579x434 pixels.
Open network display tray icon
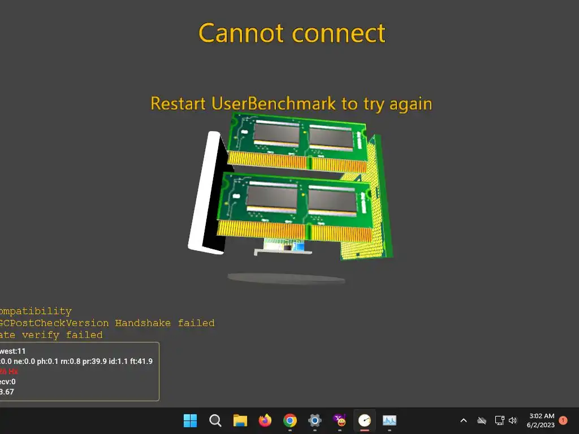click(500, 420)
